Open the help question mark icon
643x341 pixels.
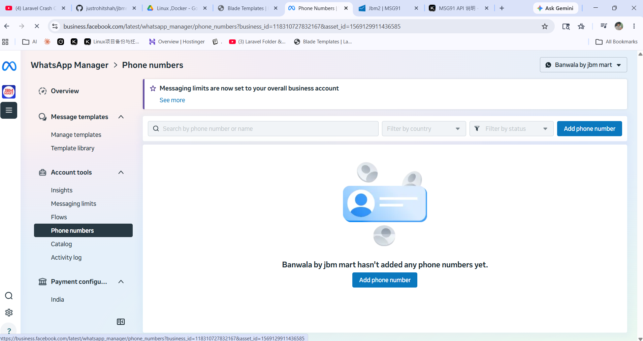(x=9, y=331)
